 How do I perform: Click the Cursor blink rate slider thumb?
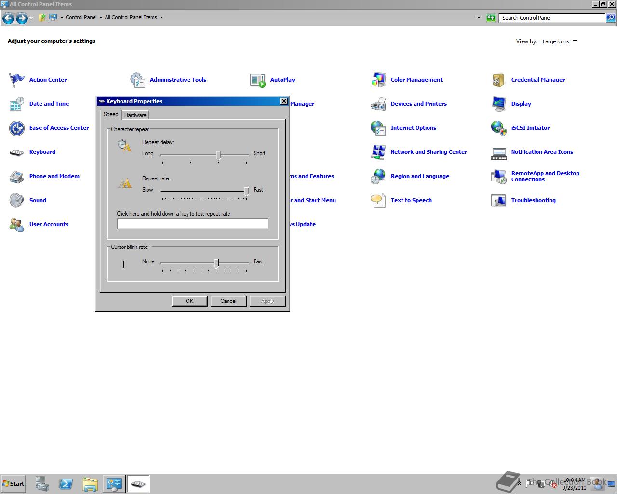[x=216, y=263]
